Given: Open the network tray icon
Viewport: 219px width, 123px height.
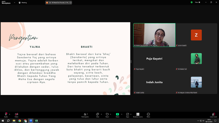Looking at the screenshot, I should [x=201, y=121].
